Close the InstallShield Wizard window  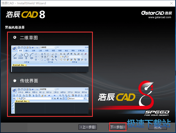[171, 3]
